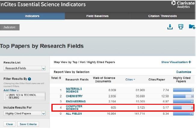Click the download icon in toolbar
The image size is (196, 129).
click(170, 27)
